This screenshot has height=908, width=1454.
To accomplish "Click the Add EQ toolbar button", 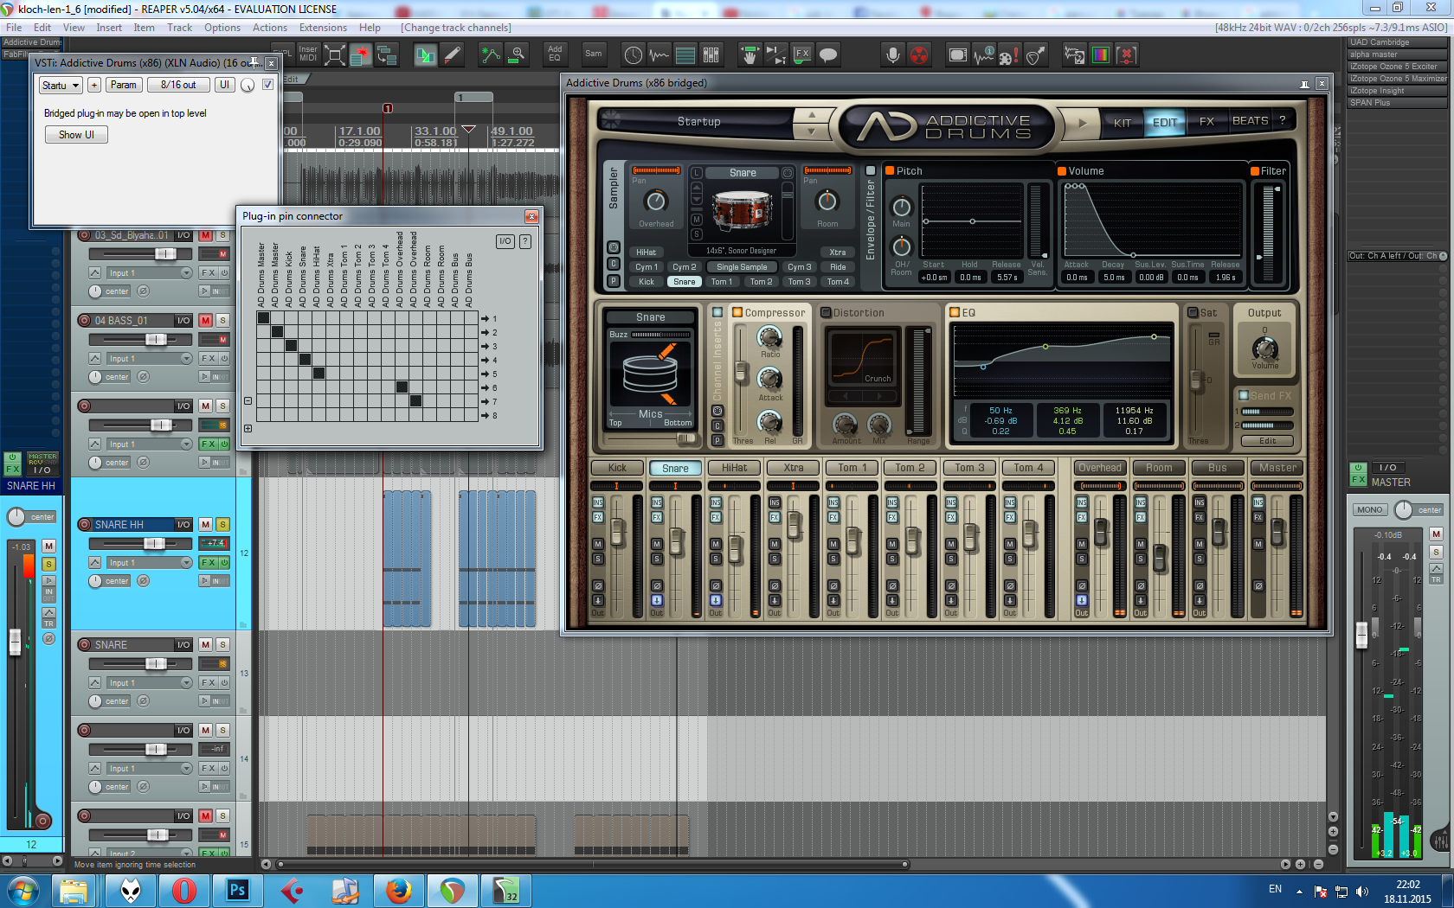I will [555, 54].
